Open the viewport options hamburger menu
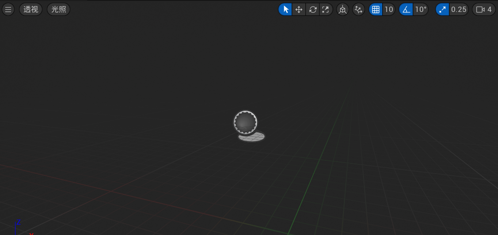498x235 pixels. (8, 10)
